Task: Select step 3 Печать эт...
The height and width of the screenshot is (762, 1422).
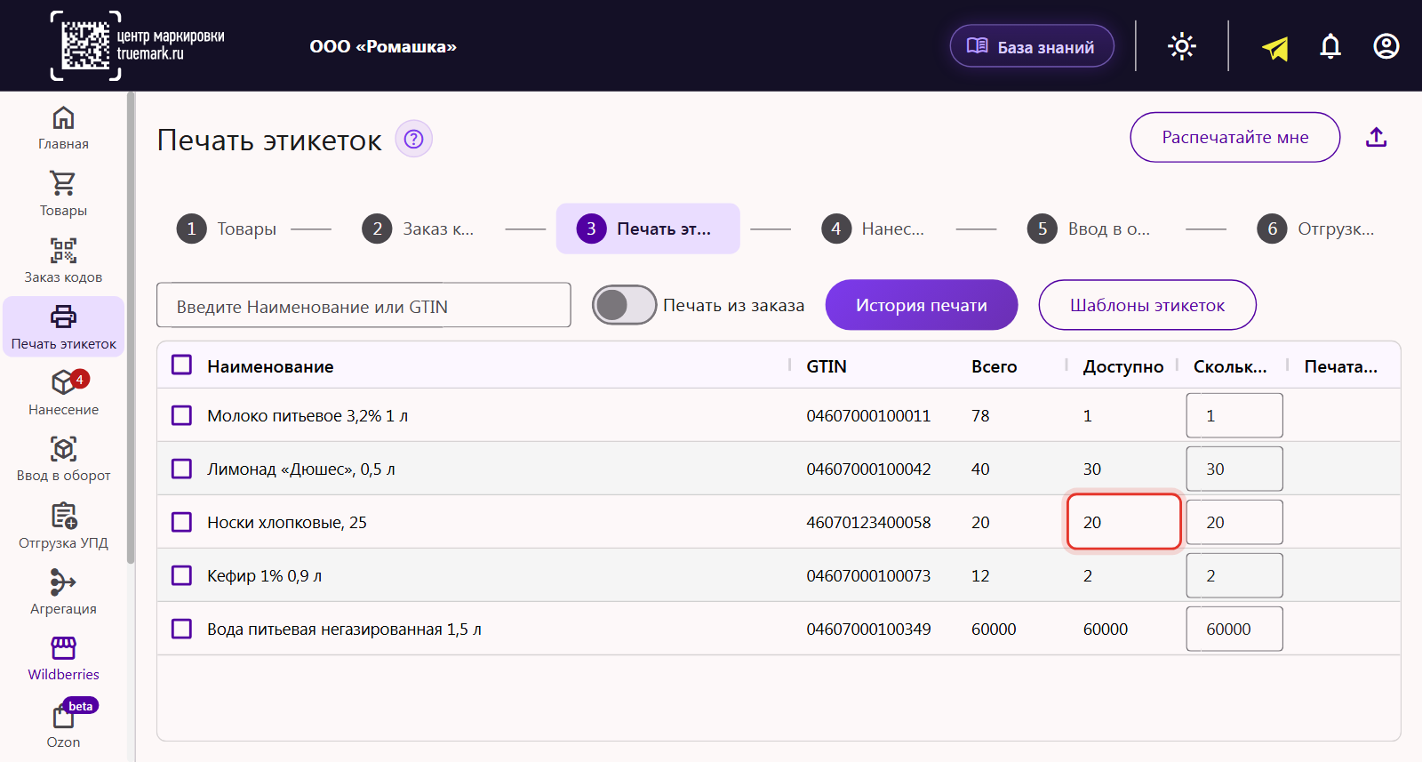Action: [x=648, y=229]
